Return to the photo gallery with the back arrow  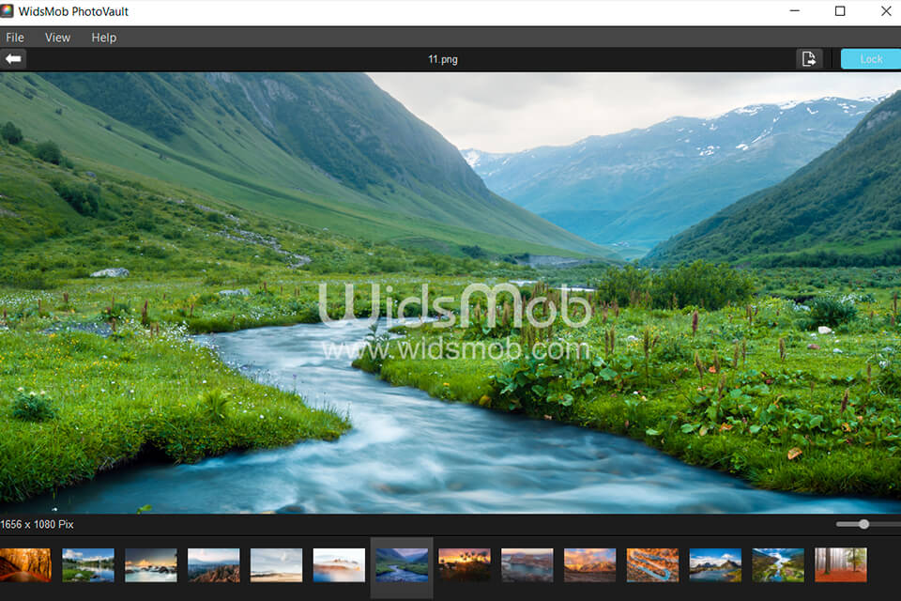(14, 58)
